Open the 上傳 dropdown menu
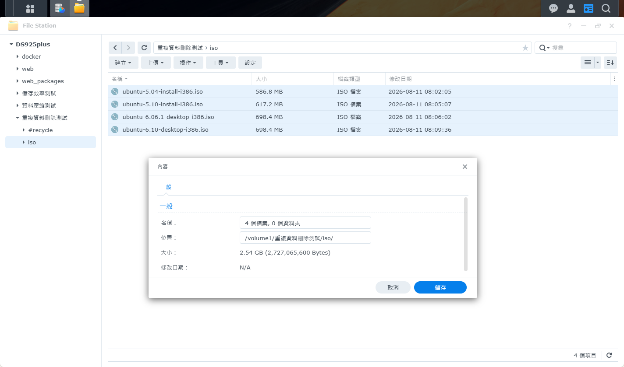 (156, 63)
